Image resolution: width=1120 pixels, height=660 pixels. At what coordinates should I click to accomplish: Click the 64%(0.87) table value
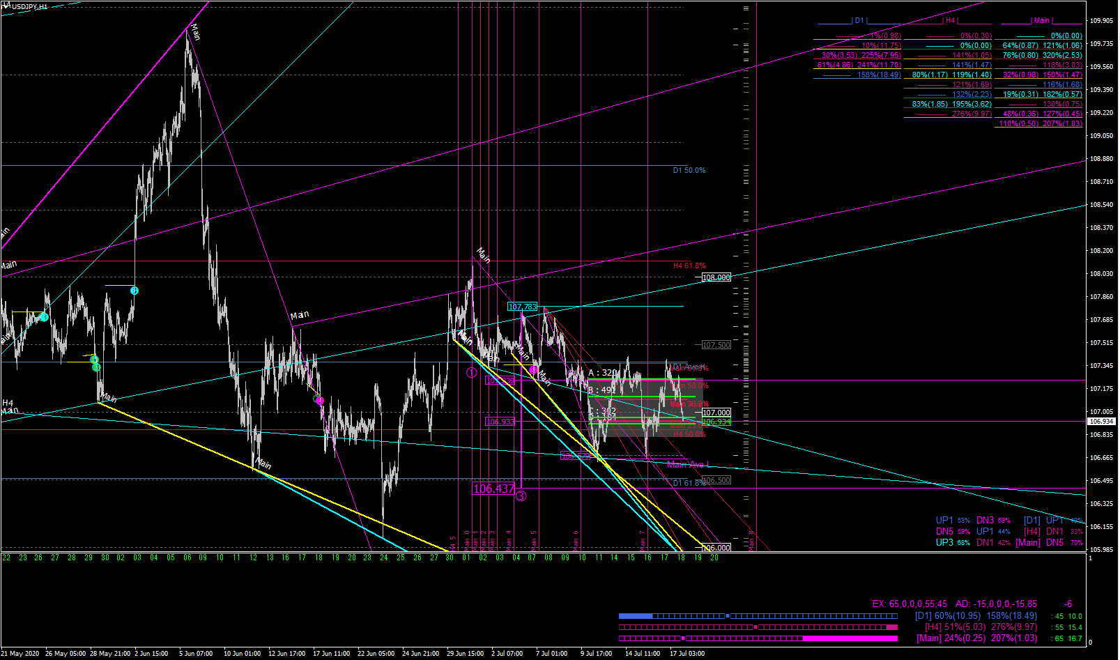tap(1020, 46)
